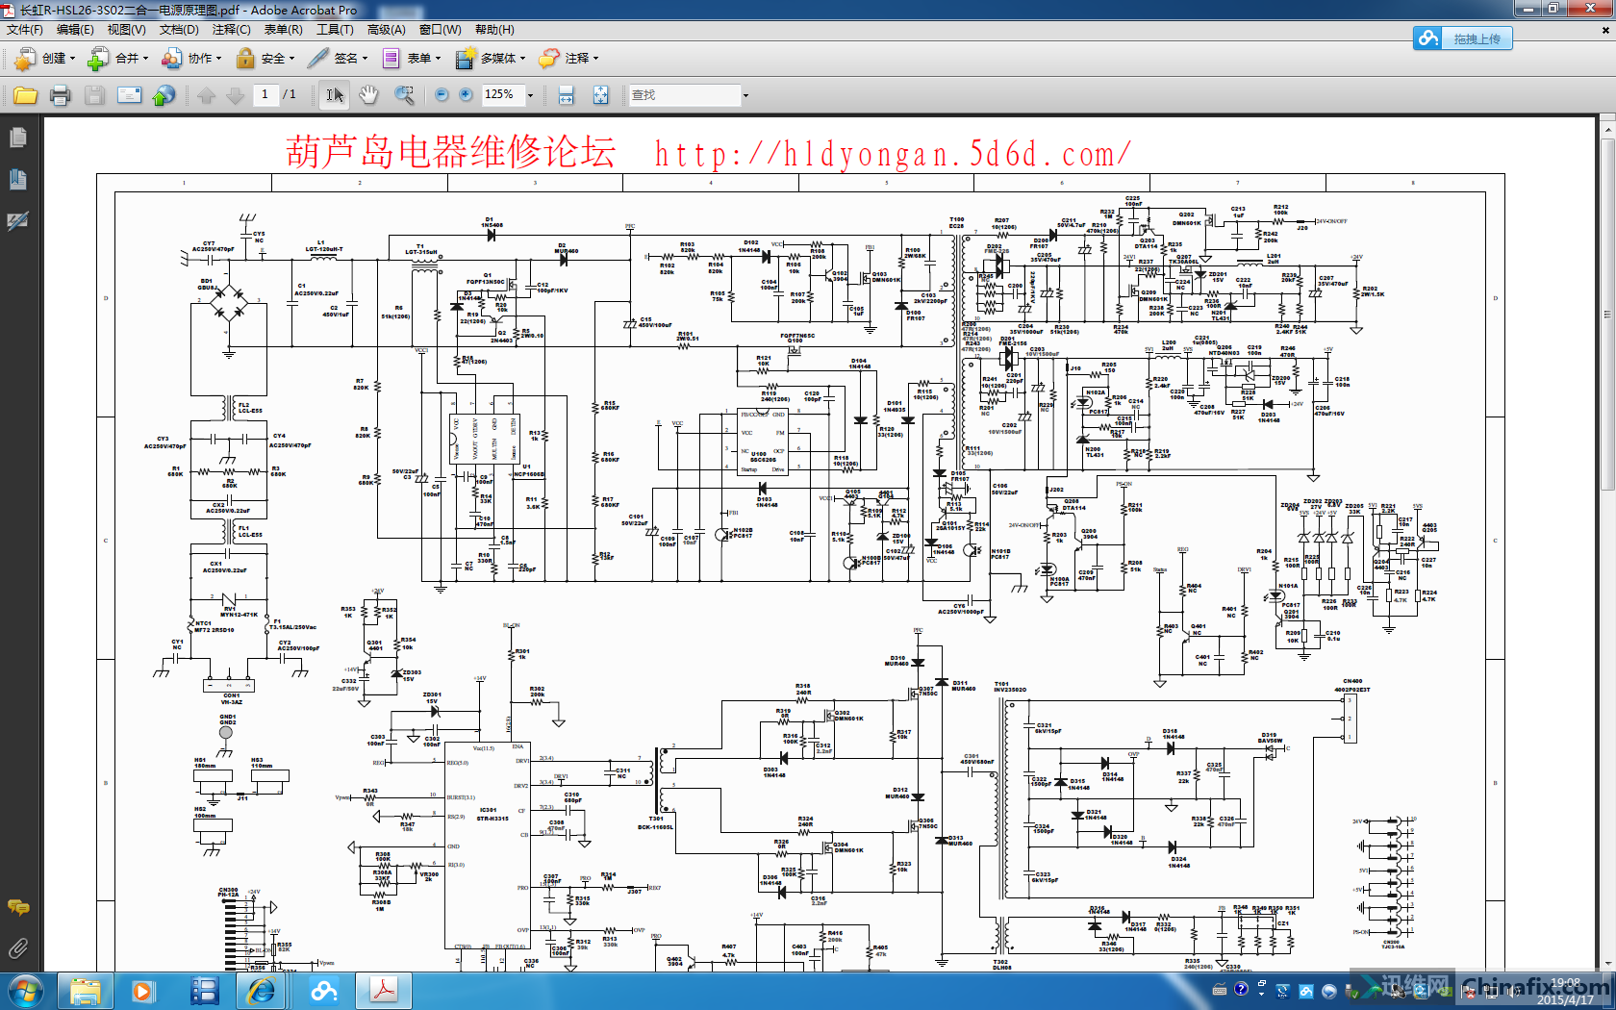1616x1010 pixels.
Task: Click the Fit one full page icon
Action: tap(600, 95)
